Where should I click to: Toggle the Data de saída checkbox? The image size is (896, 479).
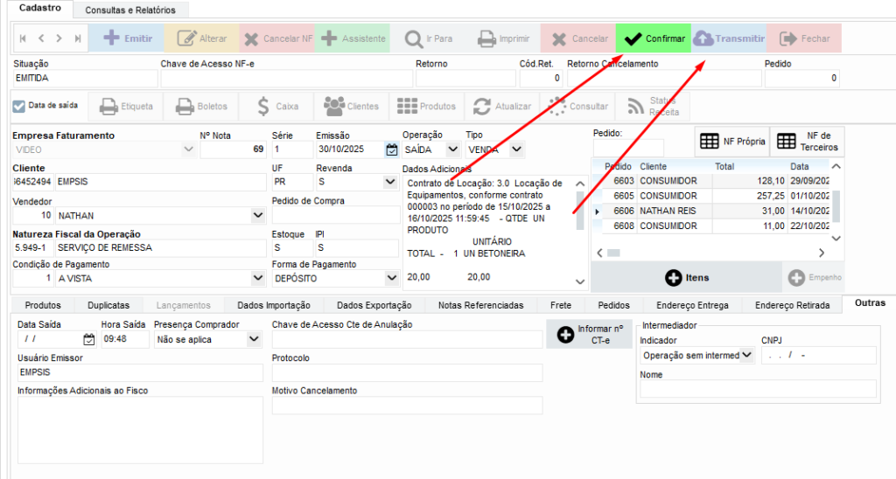[x=19, y=107]
